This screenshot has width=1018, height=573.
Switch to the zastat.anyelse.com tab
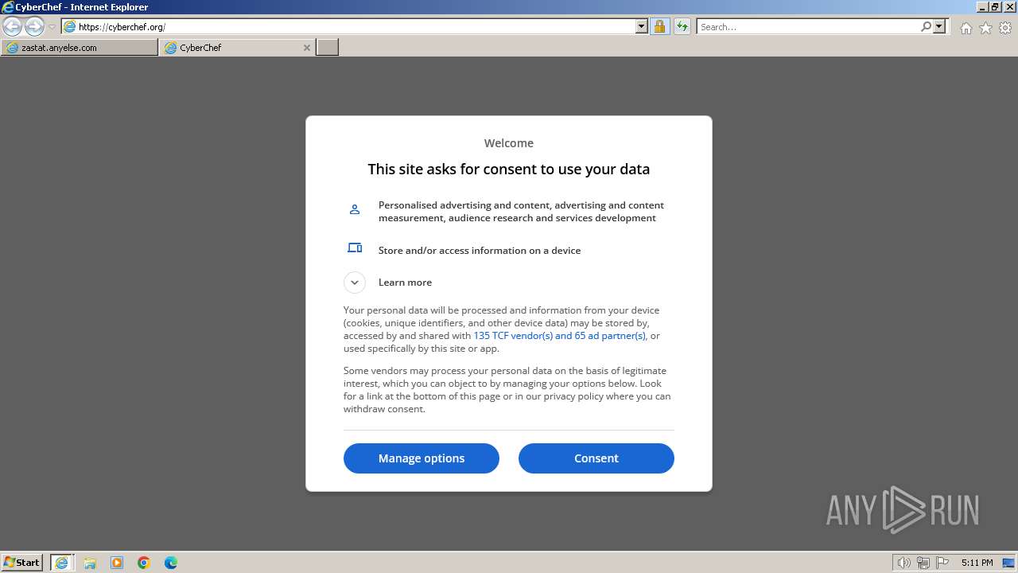click(x=80, y=48)
